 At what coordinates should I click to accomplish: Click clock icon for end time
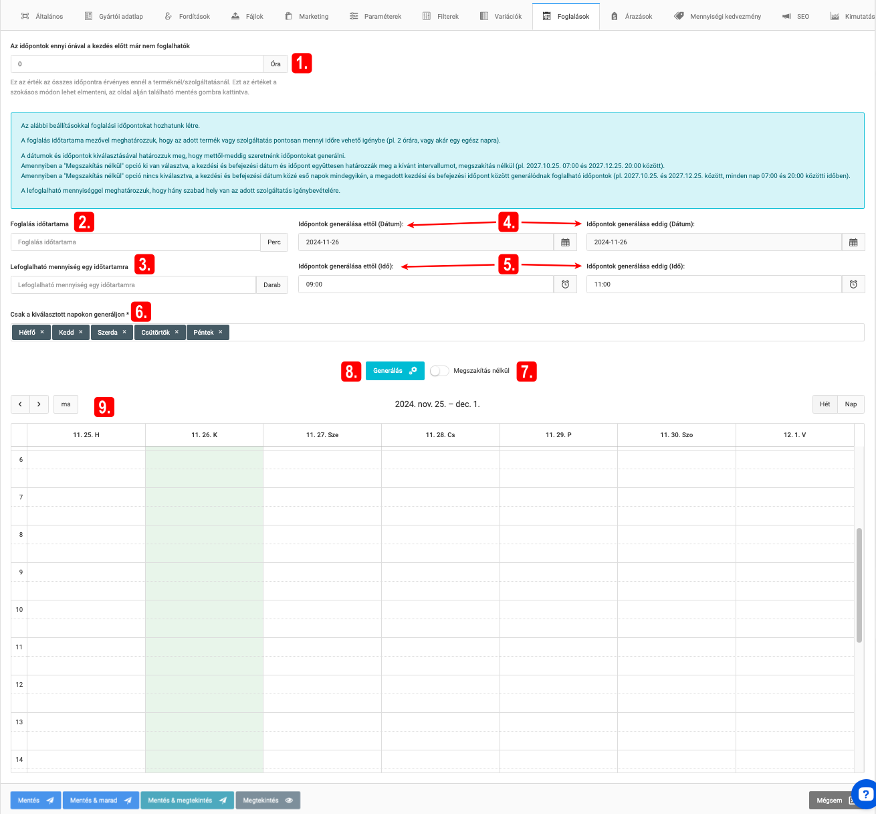pyautogui.click(x=853, y=284)
